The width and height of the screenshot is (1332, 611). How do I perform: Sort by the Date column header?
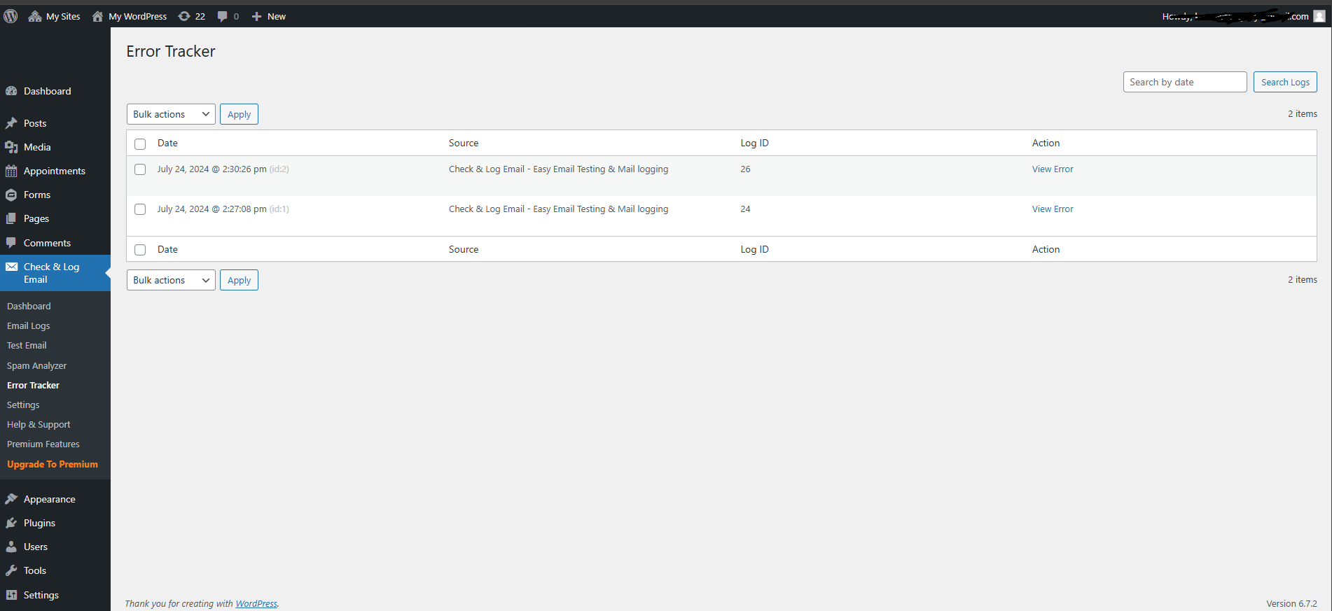point(167,143)
